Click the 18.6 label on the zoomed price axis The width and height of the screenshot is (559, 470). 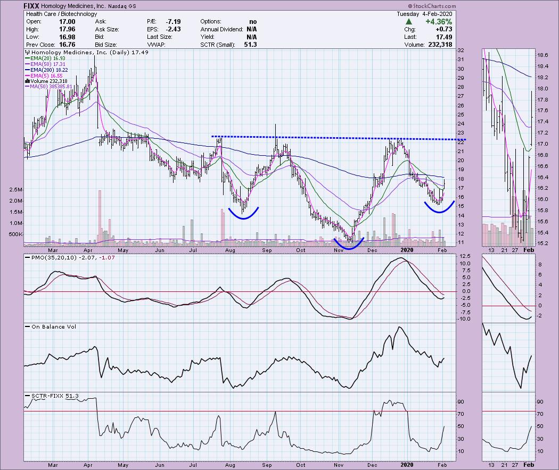coord(543,55)
